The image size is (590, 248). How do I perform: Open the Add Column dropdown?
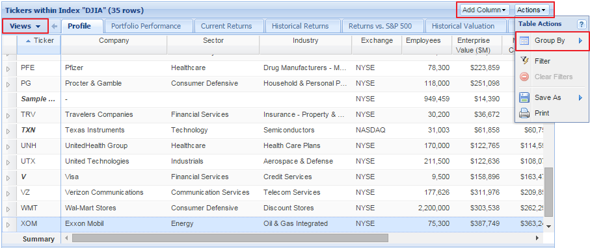point(484,10)
